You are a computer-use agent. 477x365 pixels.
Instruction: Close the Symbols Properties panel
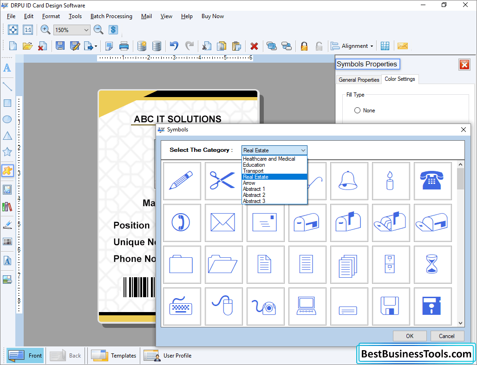(464, 65)
